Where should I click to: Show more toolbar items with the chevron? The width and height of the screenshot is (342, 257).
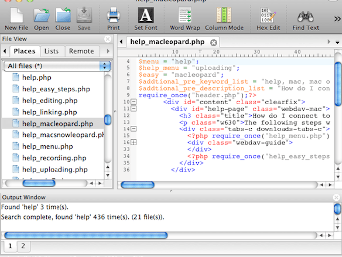(337, 19)
